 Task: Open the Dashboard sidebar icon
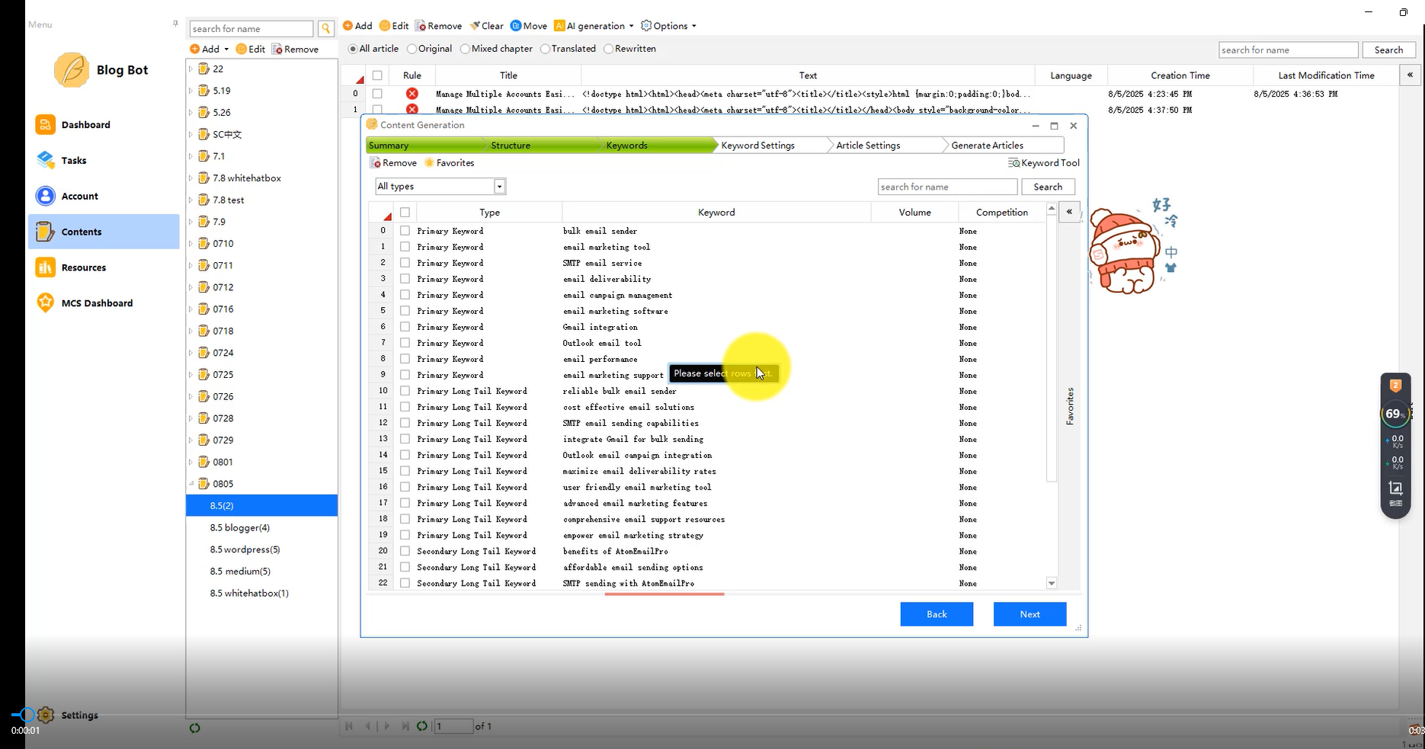(x=45, y=124)
